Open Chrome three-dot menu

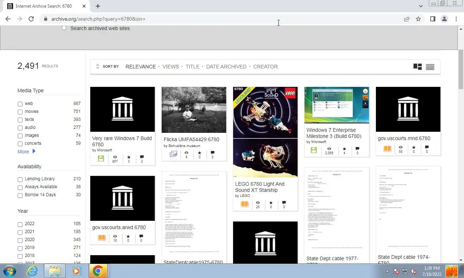coord(456,19)
